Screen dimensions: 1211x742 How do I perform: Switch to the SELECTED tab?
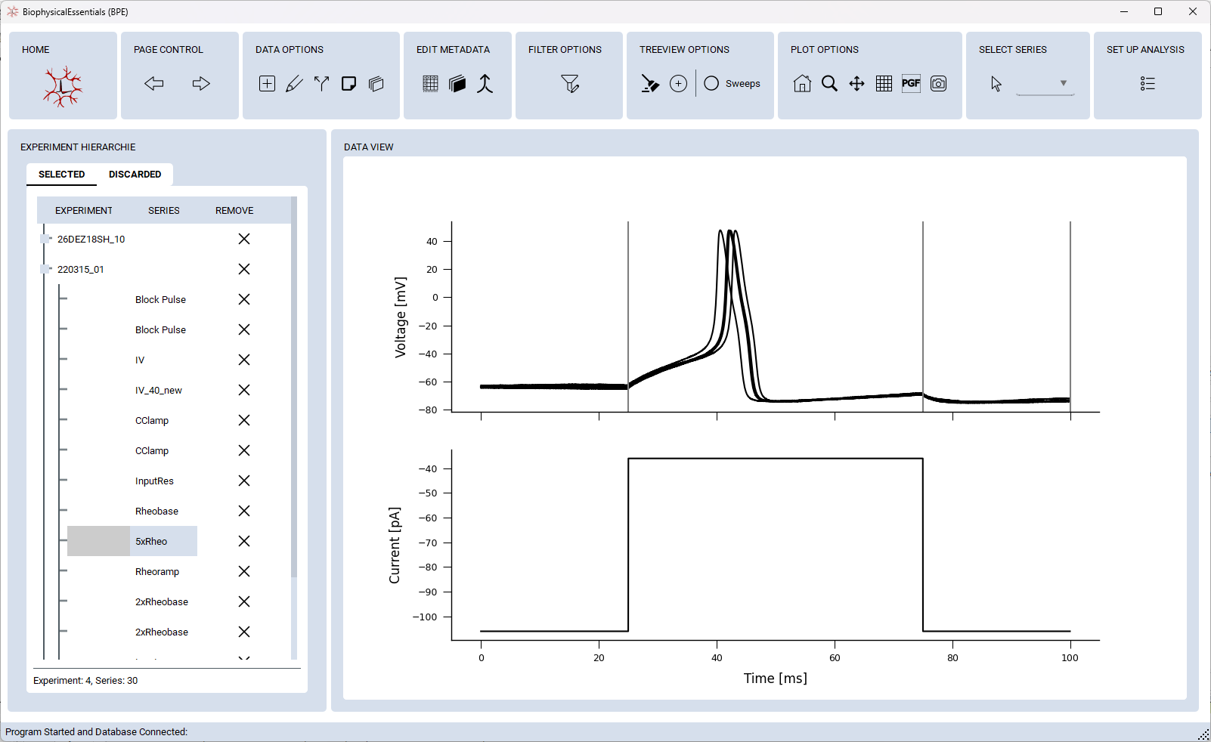pos(62,175)
